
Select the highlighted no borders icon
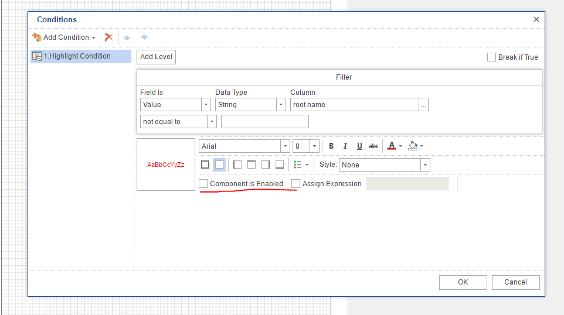219,165
